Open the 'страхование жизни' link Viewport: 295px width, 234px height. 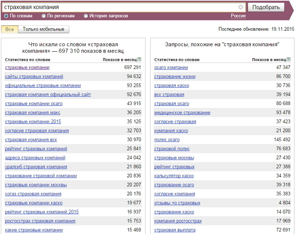175,76
